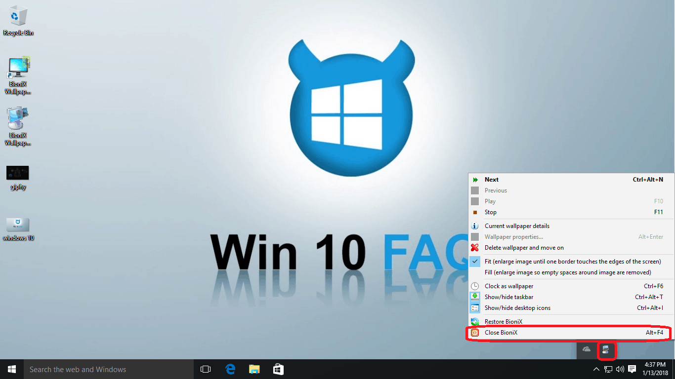
Task: Toggle the checked Fit wallpaper option
Action: (x=571, y=262)
